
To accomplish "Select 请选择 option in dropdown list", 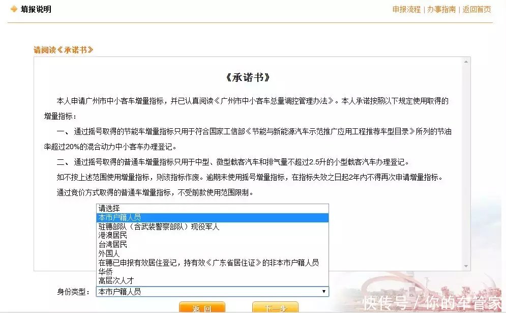I will (x=213, y=208).
